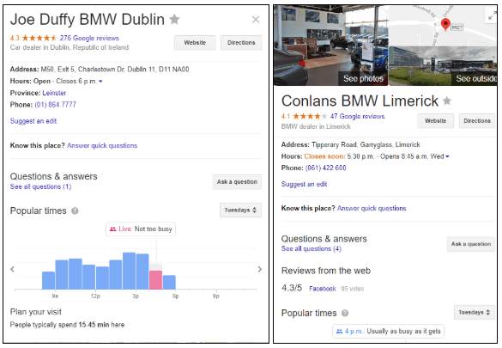This screenshot has height=348, width=502.
Task: Suggest an edit for Joe Duffy BMW
Action: point(33,121)
